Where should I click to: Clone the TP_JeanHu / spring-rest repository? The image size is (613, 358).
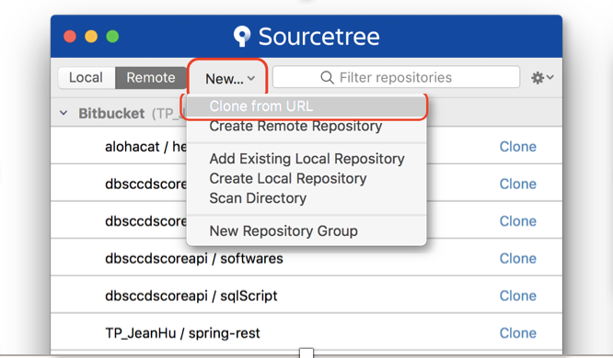tap(517, 333)
